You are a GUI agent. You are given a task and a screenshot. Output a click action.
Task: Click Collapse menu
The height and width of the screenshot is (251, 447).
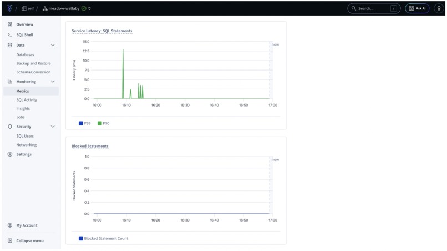[30, 240]
